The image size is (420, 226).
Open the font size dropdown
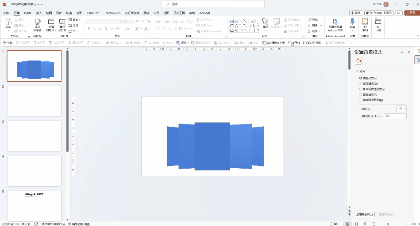pyautogui.click(x=133, y=21)
